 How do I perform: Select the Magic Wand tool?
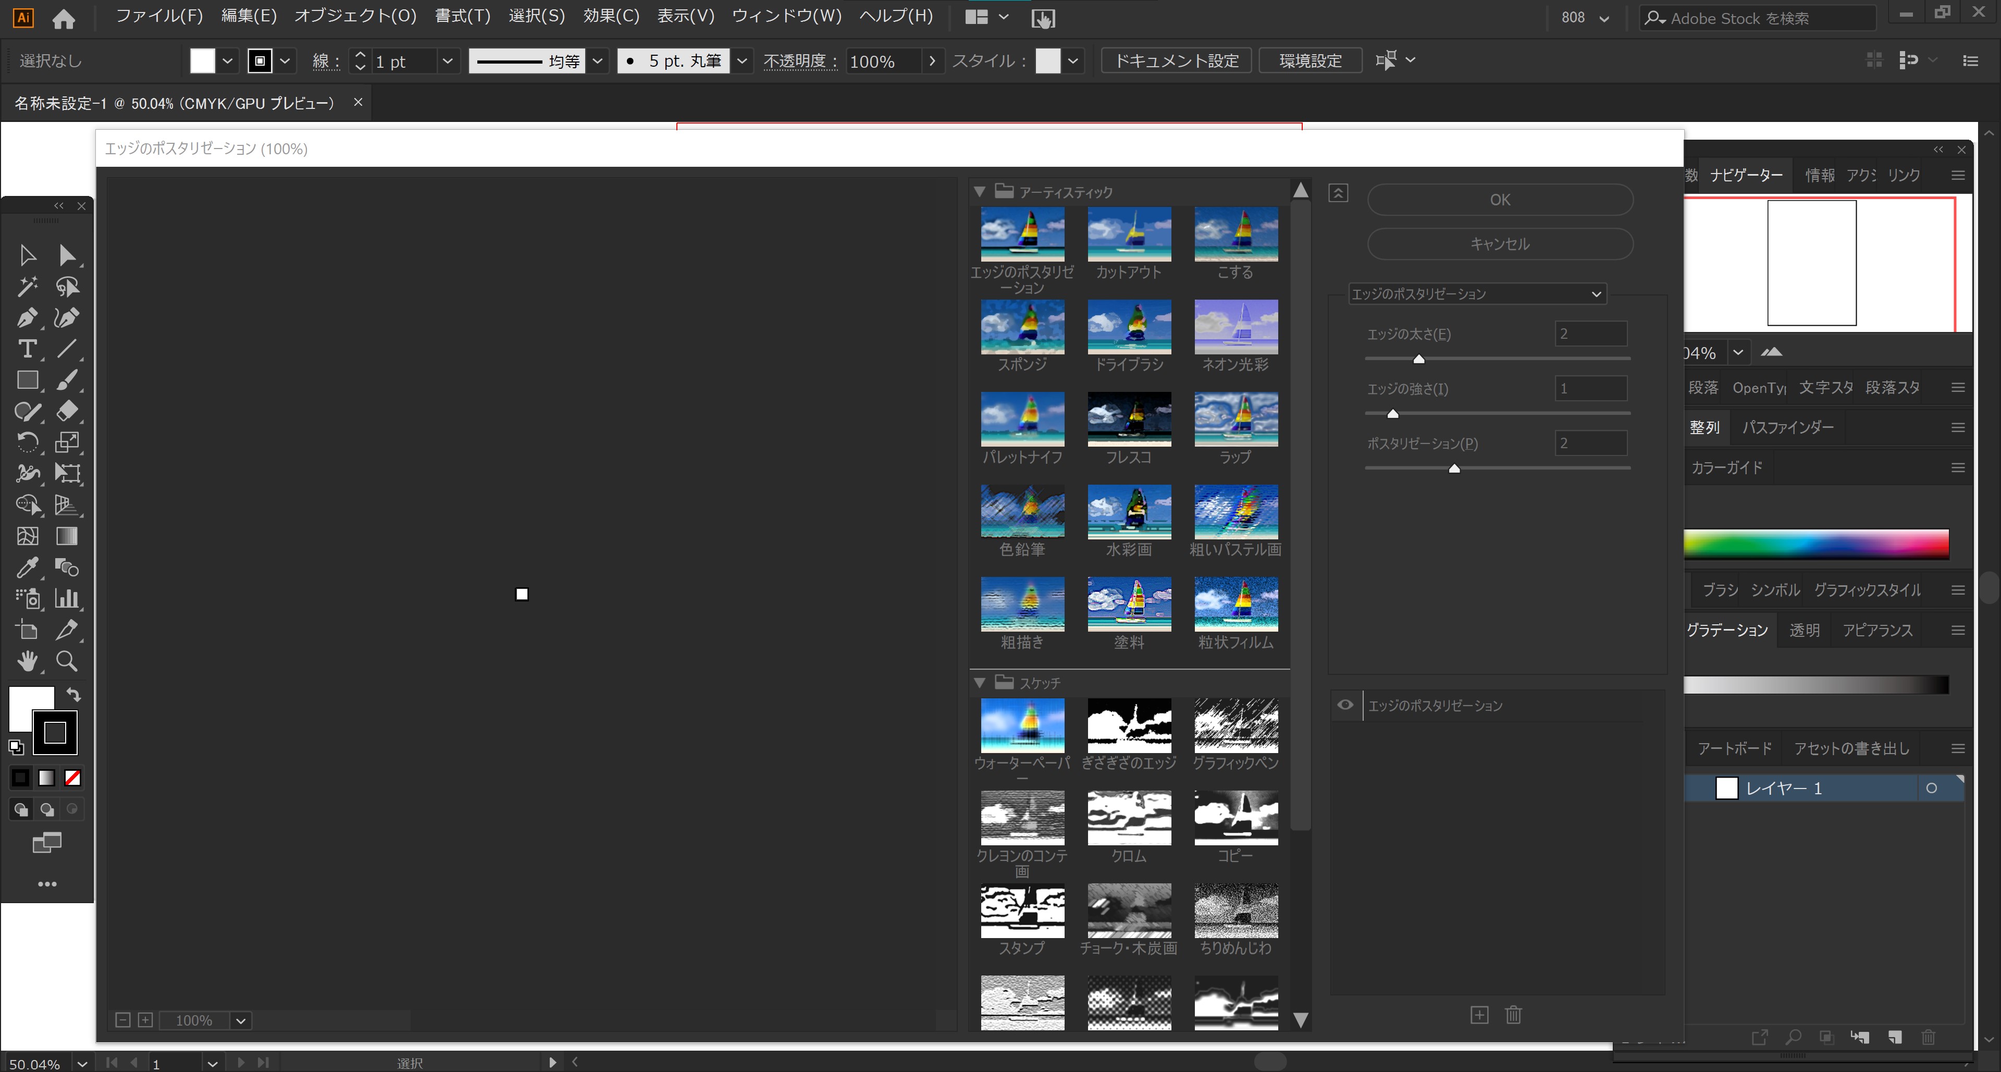coord(27,287)
